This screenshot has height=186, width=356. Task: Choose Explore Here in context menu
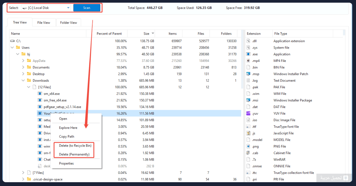(x=68, y=128)
